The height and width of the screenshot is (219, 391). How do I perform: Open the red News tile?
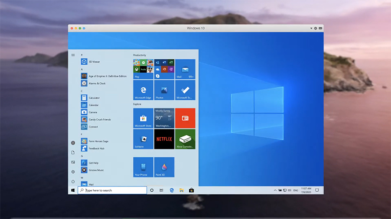(185, 118)
